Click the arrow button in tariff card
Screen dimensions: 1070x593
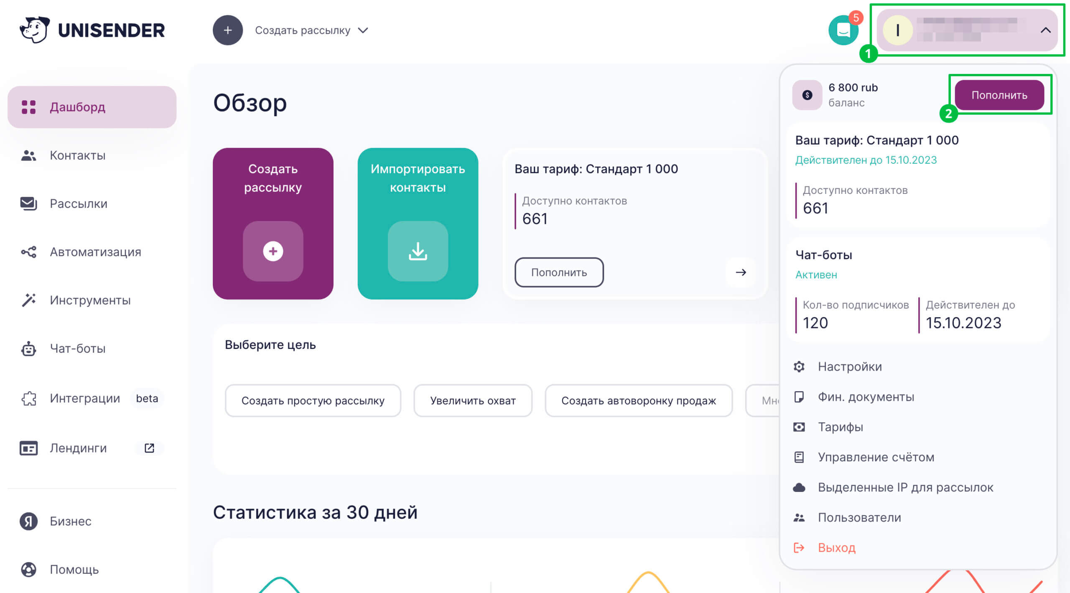pos(741,272)
